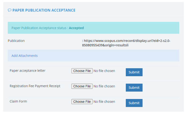Choose a file for the Claim Form
Viewport: 187px width, 117px height.
pos(82,102)
